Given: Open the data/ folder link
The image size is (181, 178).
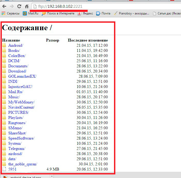Looking at the screenshot, I should [x=12, y=159].
